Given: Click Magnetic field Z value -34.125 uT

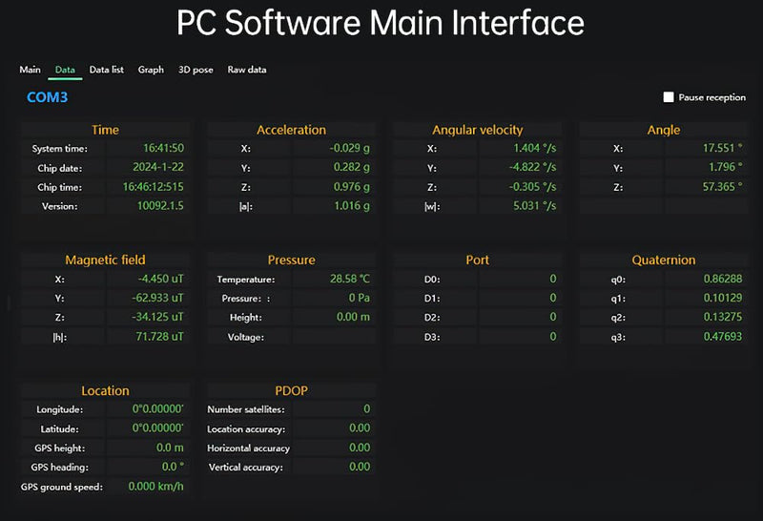Looking at the screenshot, I should point(158,317).
